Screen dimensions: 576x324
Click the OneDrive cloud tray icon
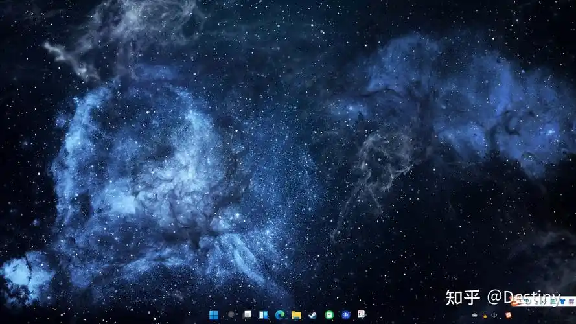(474, 315)
